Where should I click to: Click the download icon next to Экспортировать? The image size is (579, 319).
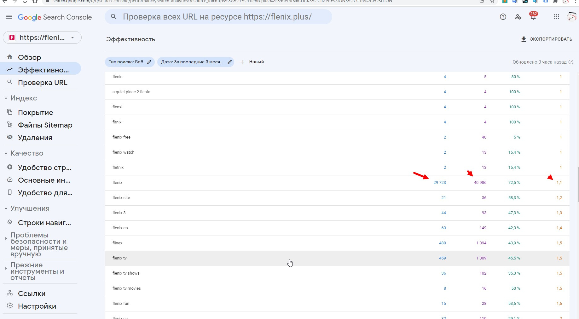click(524, 39)
